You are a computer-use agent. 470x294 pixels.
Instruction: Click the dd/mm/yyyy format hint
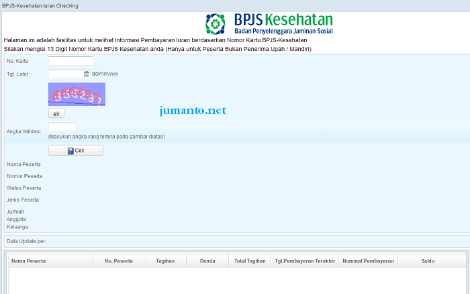point(105,74)
